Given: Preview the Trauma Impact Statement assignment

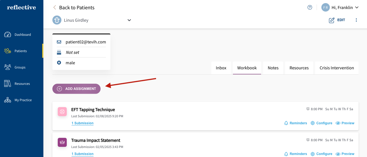Looking at the screenshot, I should point(345,154).
